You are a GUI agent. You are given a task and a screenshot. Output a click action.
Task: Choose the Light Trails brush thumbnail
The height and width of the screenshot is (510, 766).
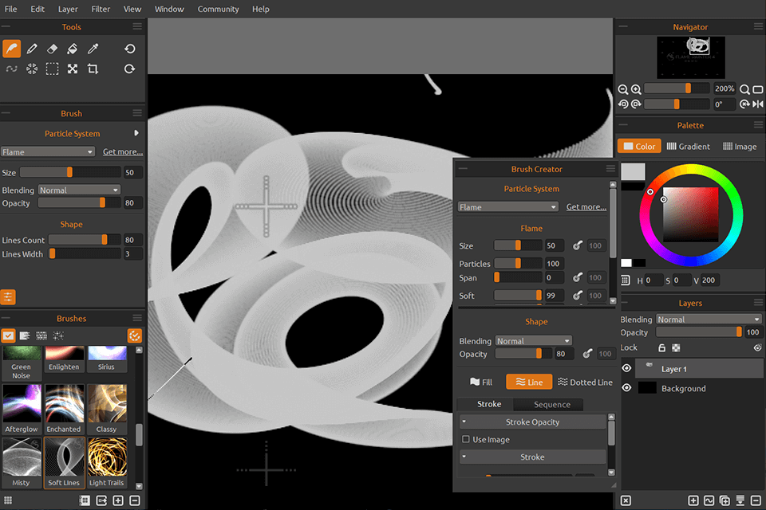pos(107,462)
